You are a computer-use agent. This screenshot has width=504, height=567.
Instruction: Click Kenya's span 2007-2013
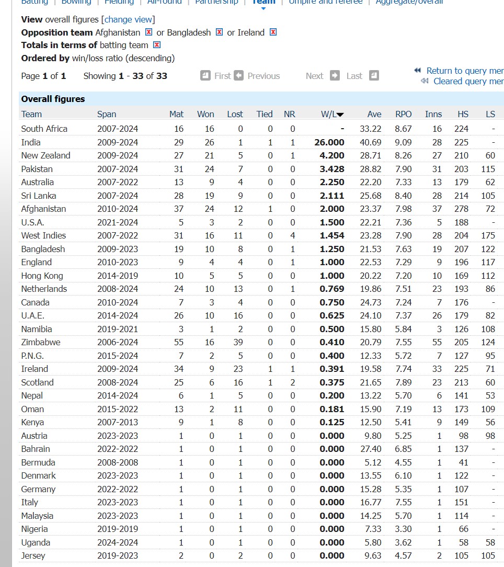(118, 422)
